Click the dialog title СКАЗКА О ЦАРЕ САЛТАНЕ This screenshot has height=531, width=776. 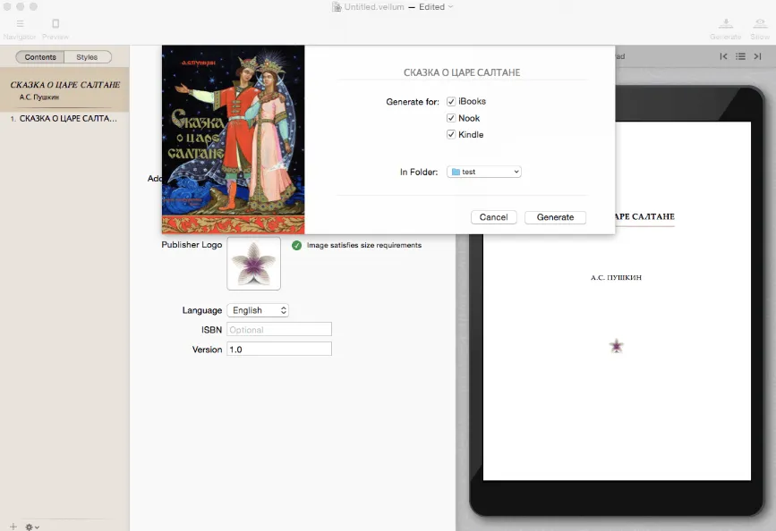click(x=462, y=72)
